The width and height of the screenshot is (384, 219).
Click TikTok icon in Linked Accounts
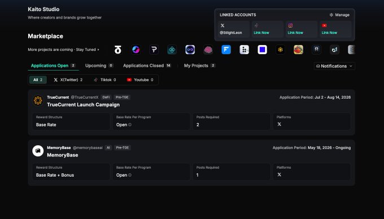tap(256, 25)
